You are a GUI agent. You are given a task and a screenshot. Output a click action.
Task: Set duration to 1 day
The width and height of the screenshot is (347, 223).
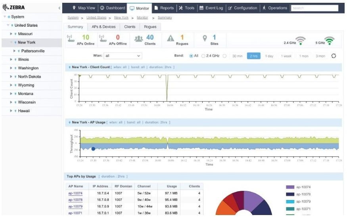point(269,56)
